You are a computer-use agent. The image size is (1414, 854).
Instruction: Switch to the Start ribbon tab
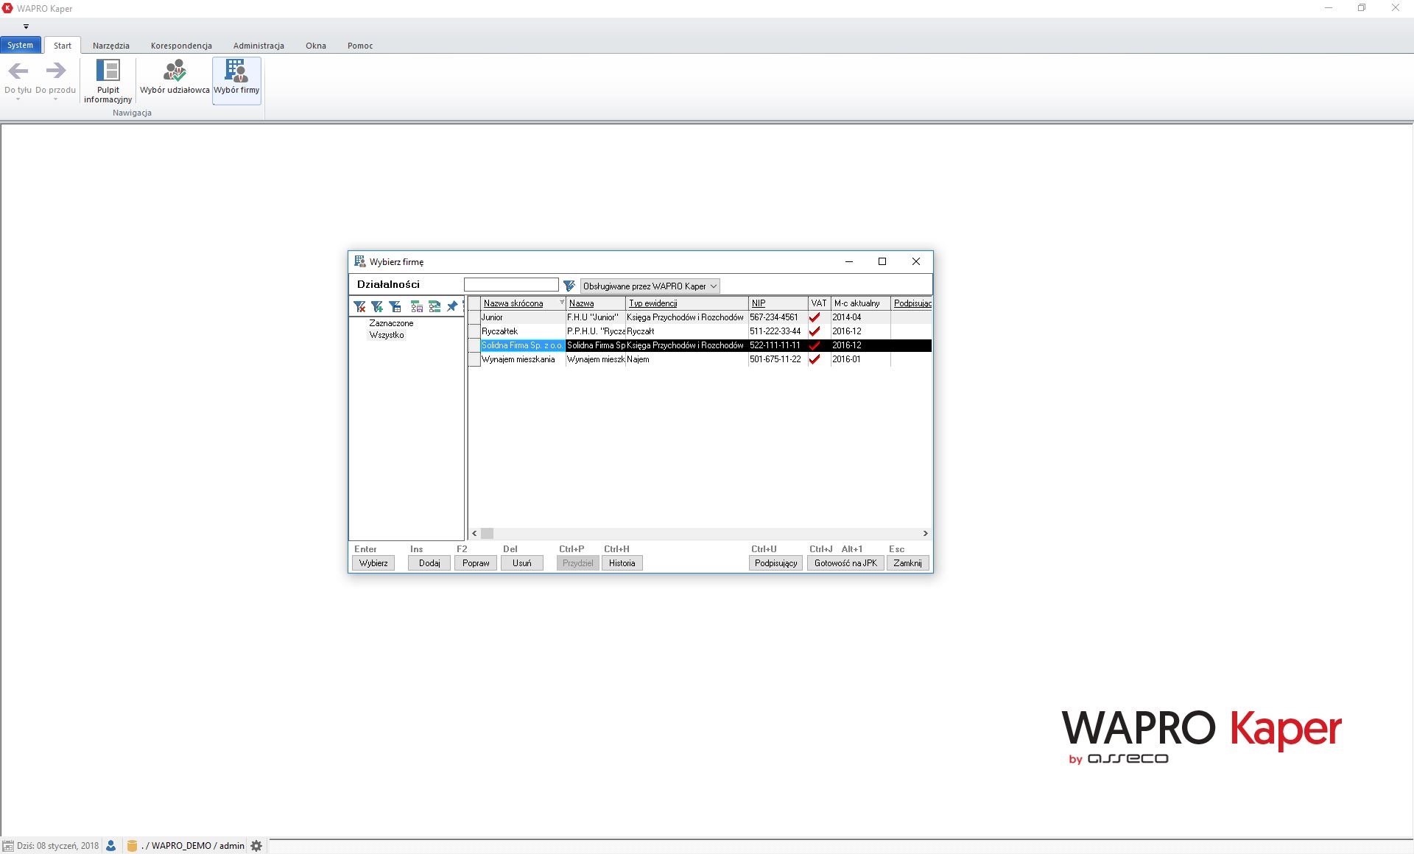pos(63,46)
